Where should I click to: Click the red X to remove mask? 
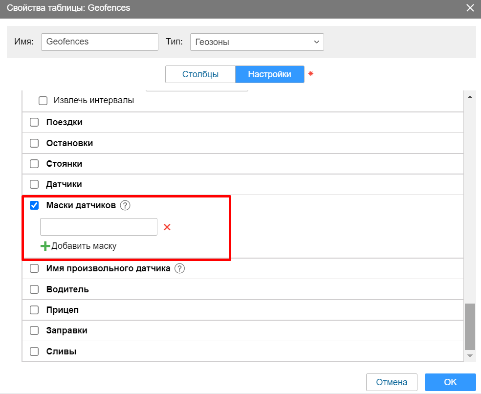coord(167,227)
